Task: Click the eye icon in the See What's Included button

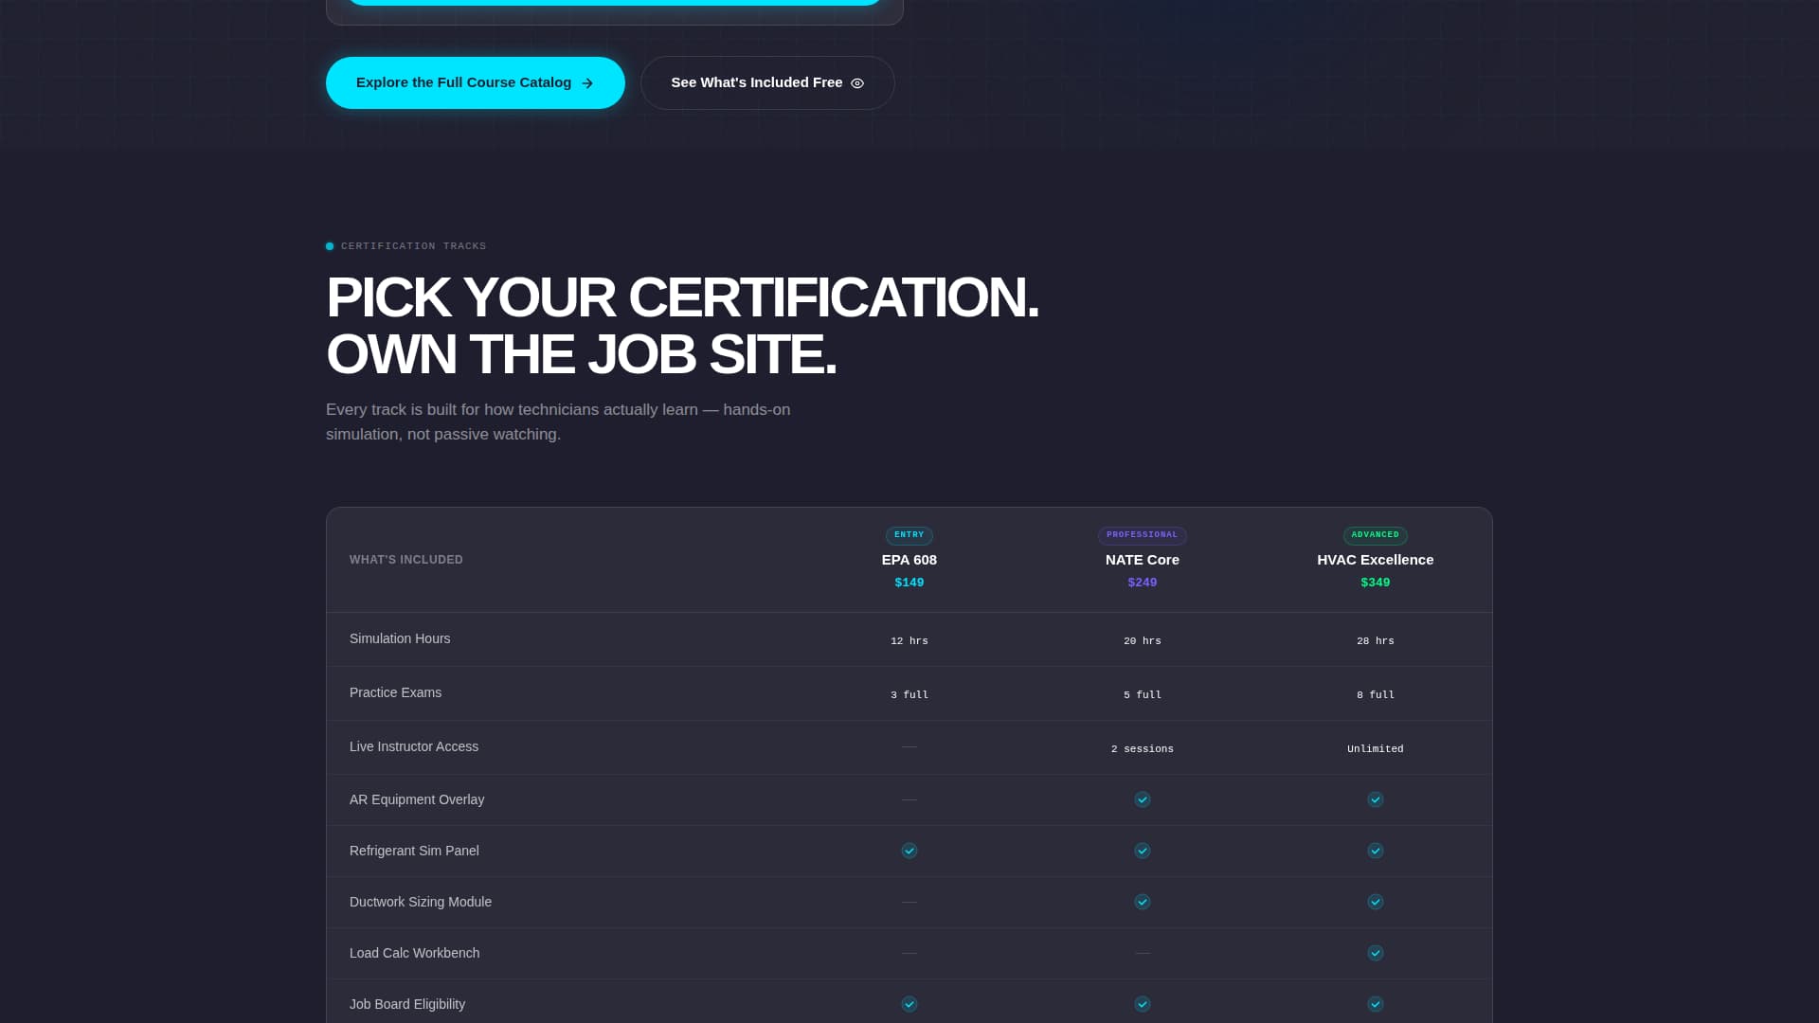Action: click(857, 83)
